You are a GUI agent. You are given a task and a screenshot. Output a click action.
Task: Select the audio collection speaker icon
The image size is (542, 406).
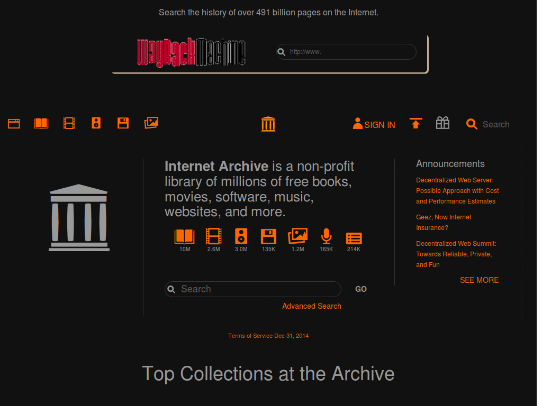click(x=96, y=123)
